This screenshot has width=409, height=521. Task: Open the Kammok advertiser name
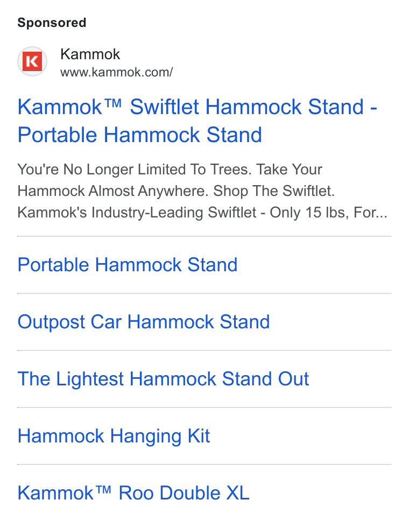90,54
